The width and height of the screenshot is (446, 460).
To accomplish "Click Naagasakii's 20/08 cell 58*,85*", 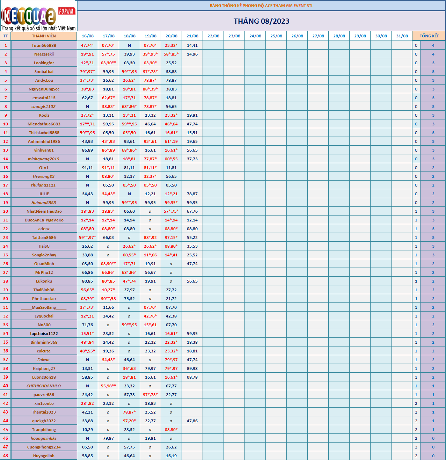I will point(171,54).
